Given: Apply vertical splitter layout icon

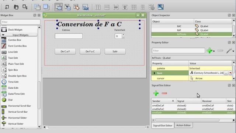Looking at the screenshot, I should click(125, 7).
